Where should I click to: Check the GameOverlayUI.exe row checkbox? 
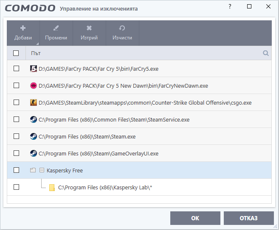click(x=17, y=153)
